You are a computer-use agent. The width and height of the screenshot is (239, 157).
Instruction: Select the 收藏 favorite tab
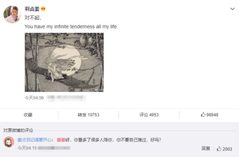pyautogui.click(x=28, y=115)
